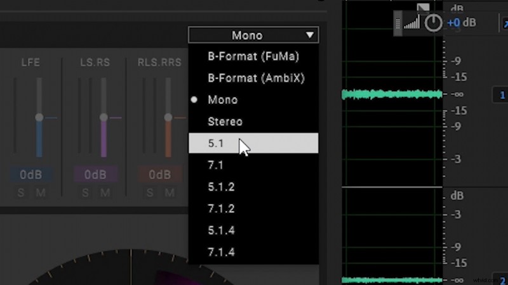The width and height of the screenshot is (508, 285).
Task: Adjust the LFE channel fader
Action: coord(39,117)
